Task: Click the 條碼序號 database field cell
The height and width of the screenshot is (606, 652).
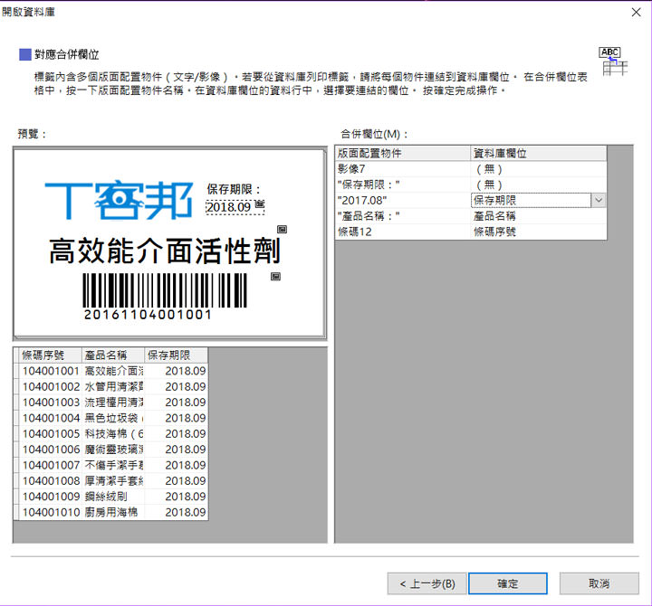Action: [539, 232]
